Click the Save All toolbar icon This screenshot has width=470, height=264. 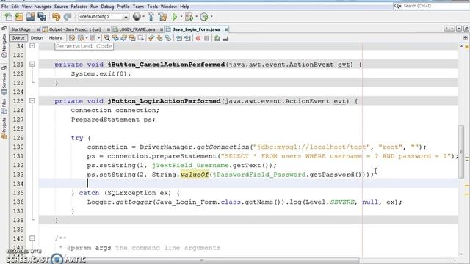pos(42,17)
